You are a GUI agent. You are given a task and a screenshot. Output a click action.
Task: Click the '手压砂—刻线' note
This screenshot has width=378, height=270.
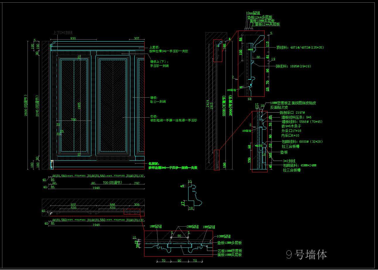159,66
